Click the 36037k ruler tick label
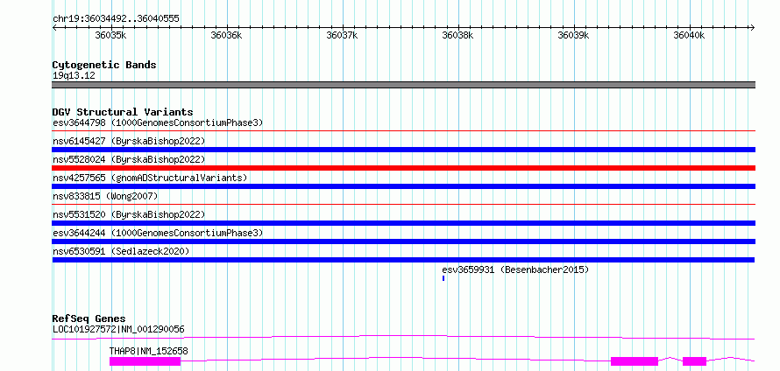 (342, 35)
